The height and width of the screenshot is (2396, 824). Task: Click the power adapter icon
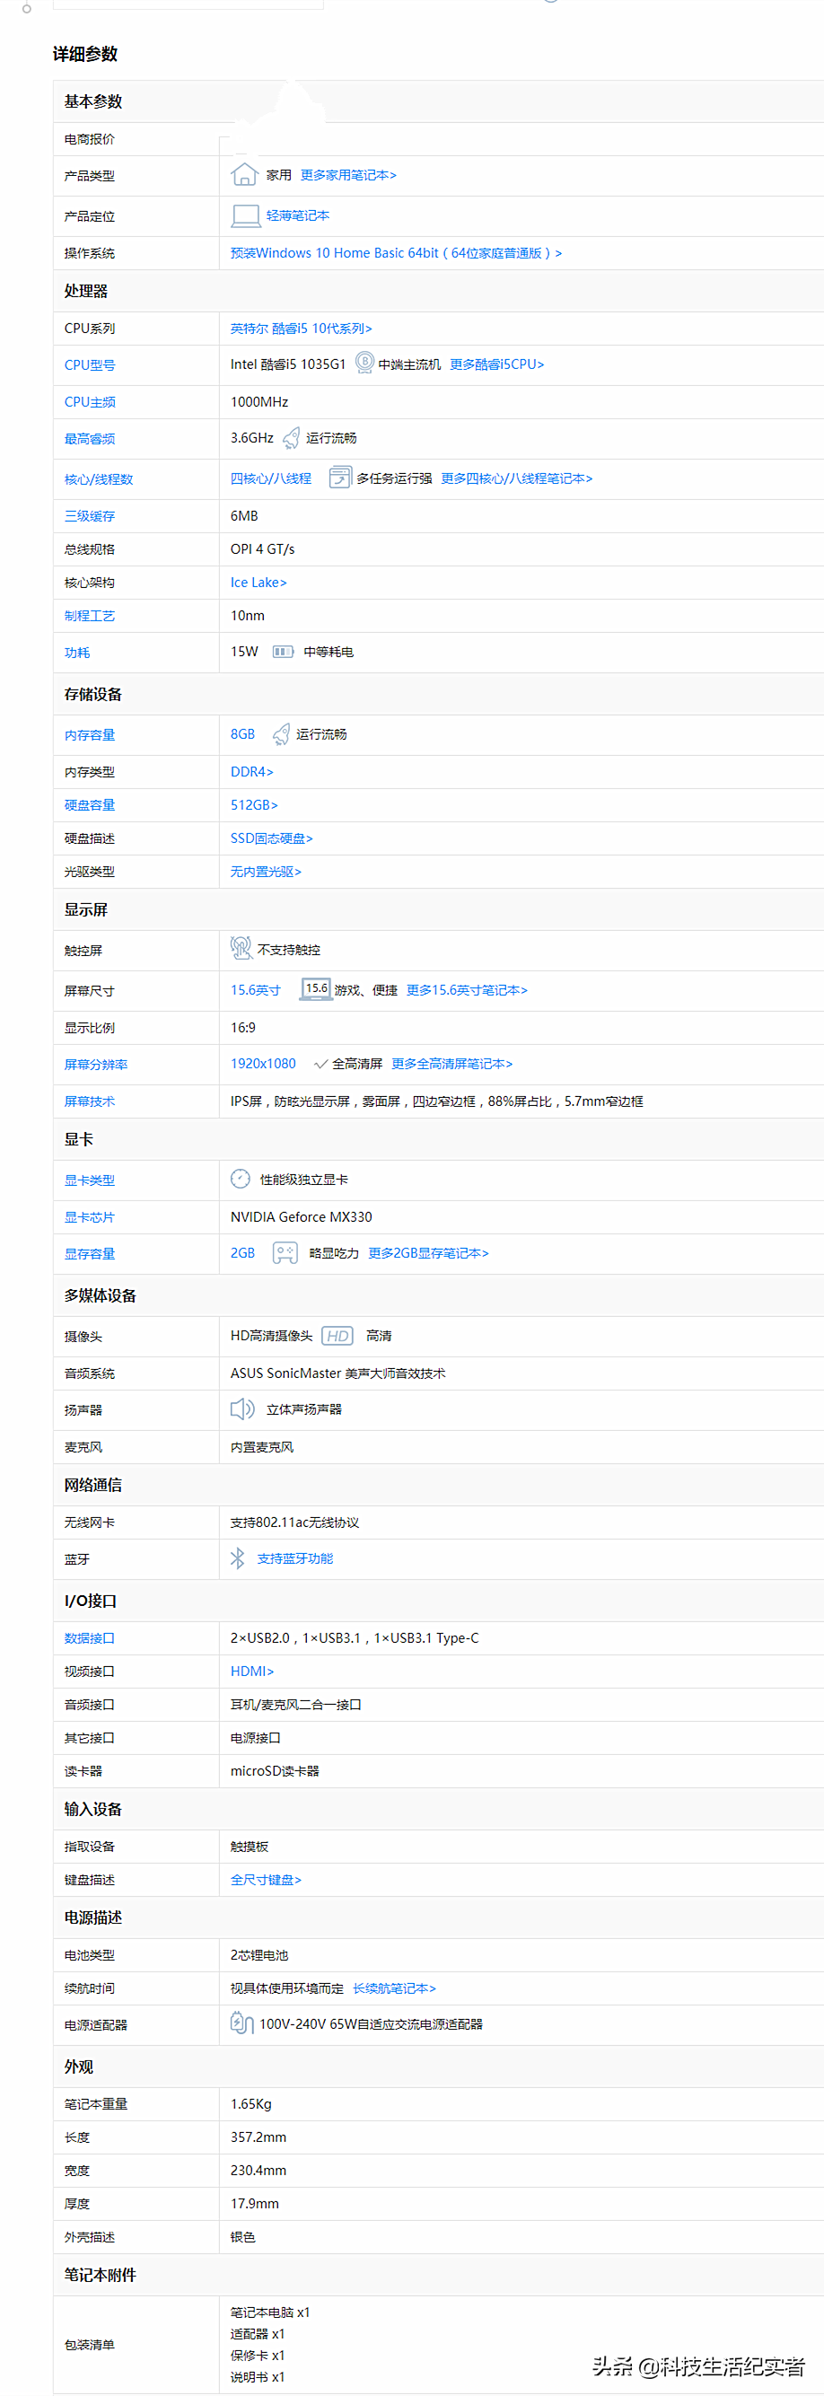click(x=241, y=2022)
